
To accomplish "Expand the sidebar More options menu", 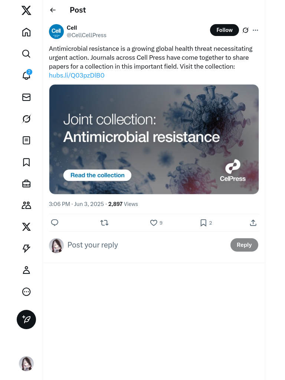I will pyautogui.click(x=26, y=292).
